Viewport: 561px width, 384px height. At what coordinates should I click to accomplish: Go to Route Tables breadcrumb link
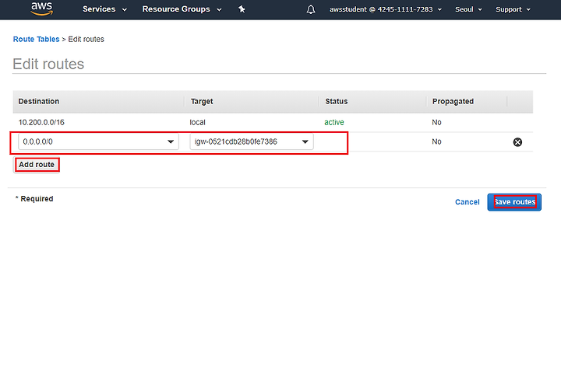pos(36,40)
